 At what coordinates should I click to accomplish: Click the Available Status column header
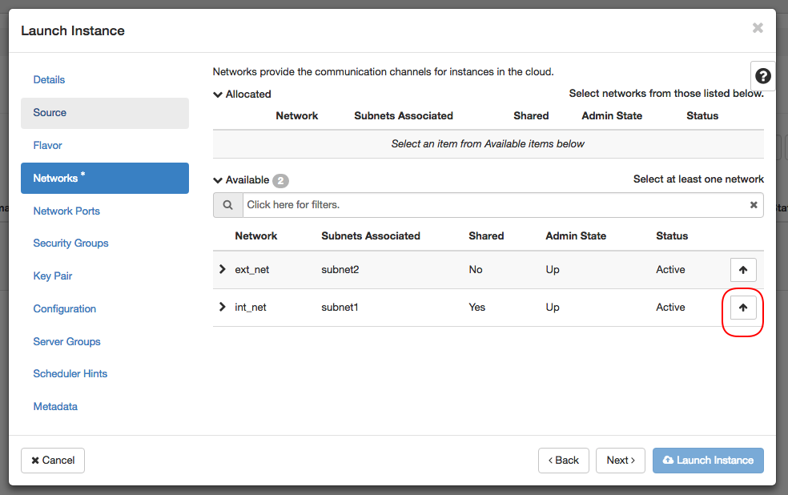pyautogui.click(x=672, y=235)
